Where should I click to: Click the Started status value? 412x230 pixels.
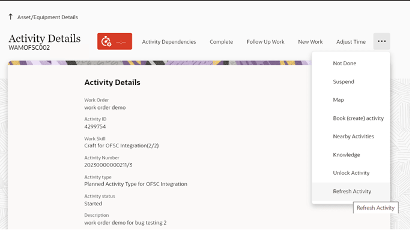(93, 204)
